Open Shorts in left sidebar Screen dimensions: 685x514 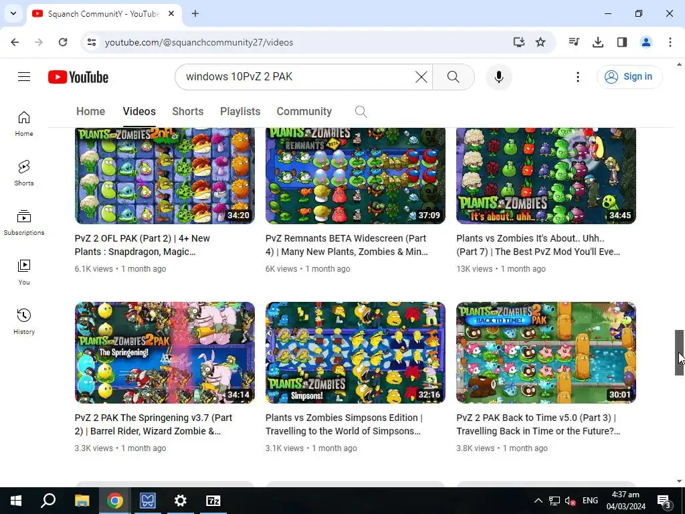pyautogui.click(x=24, y=173)
